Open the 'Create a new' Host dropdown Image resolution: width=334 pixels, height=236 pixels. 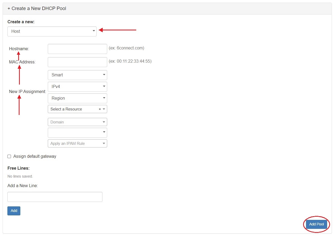pyautogui.click(x=52, y=31)
